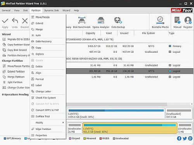Click the Undo arrow icon
Screen dimensions: 194x145
15,21
